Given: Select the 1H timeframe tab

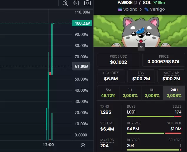Looking at the screenshot, I should pyautogui.click(x=130, y=93).
